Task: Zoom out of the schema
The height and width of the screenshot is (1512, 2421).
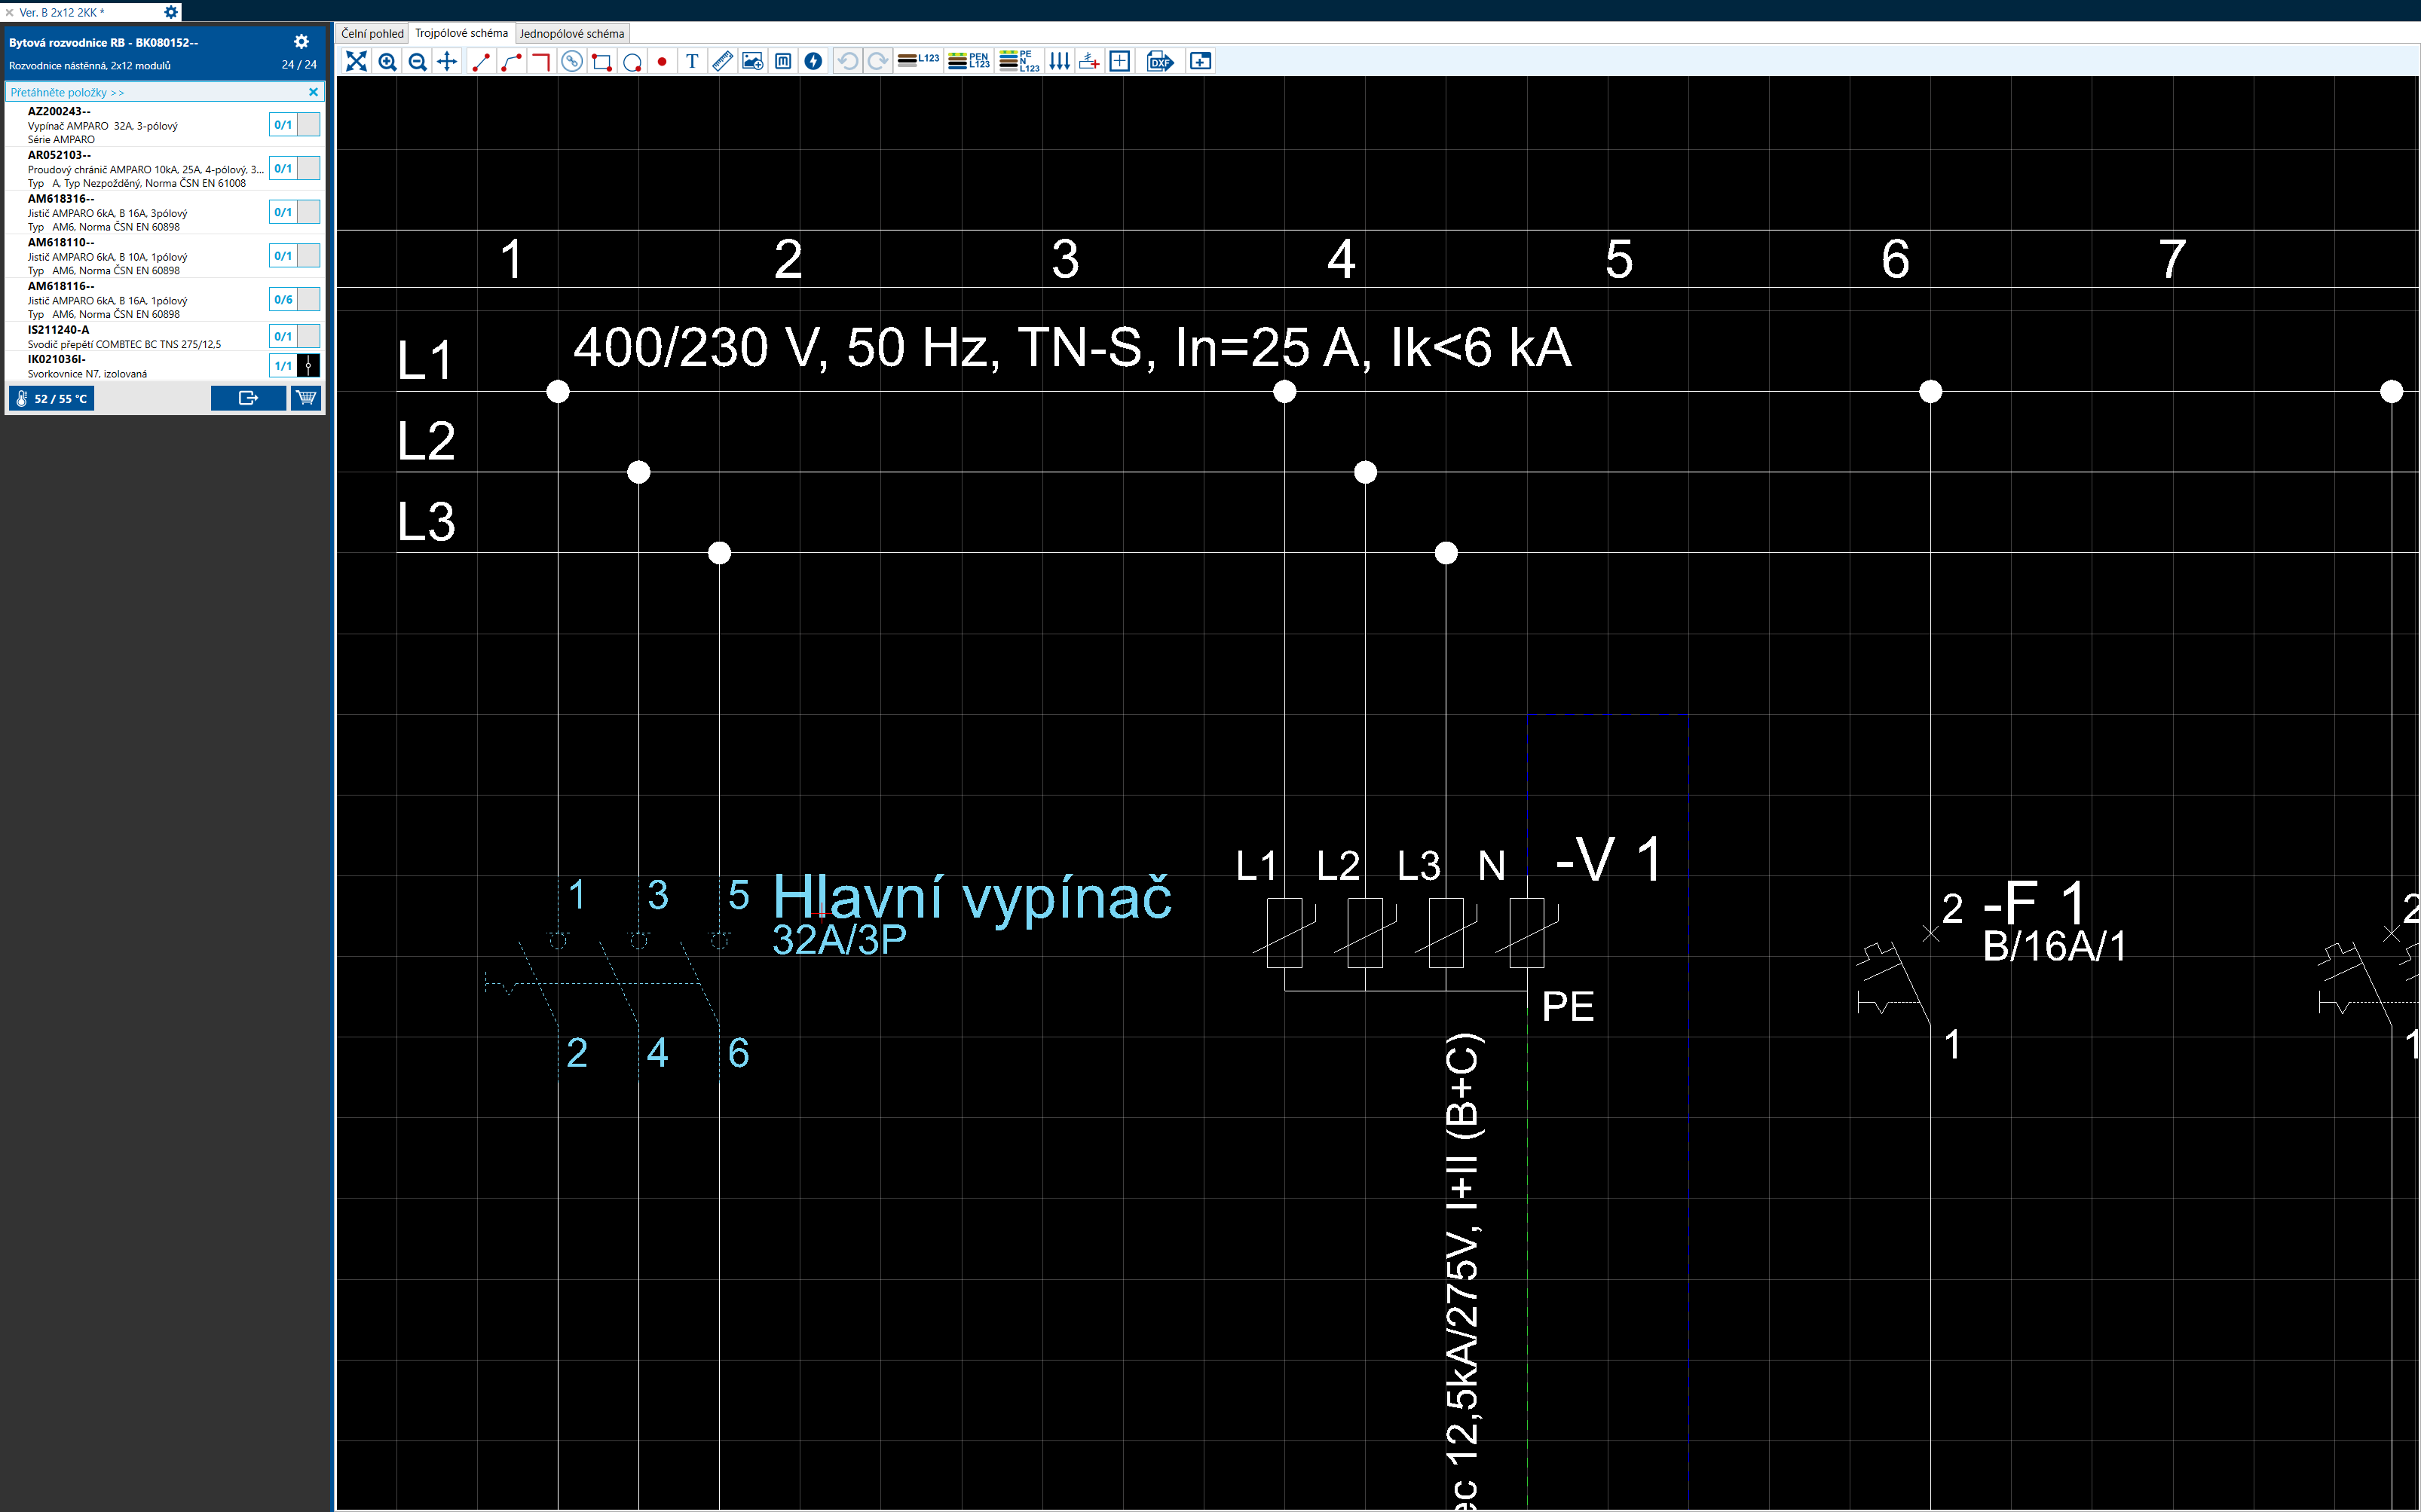Action: pos(417,62)
